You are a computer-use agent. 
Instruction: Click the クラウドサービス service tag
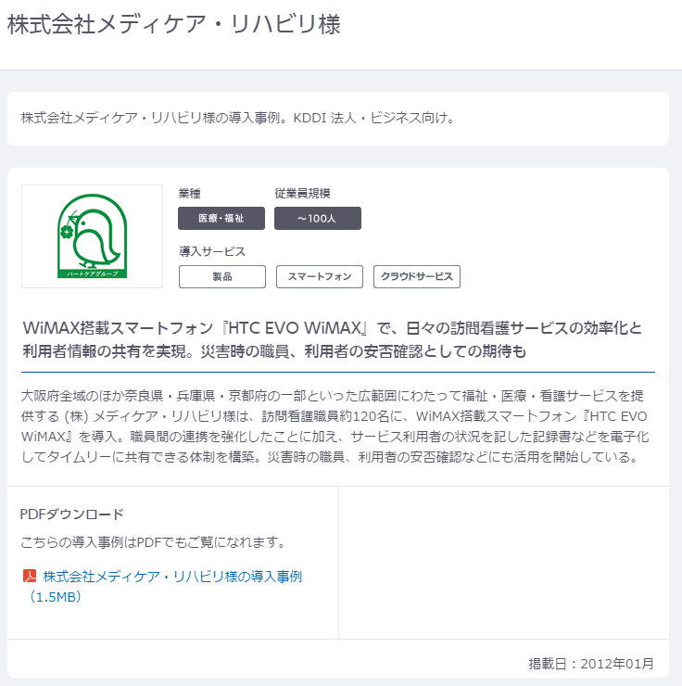point(417,276)
